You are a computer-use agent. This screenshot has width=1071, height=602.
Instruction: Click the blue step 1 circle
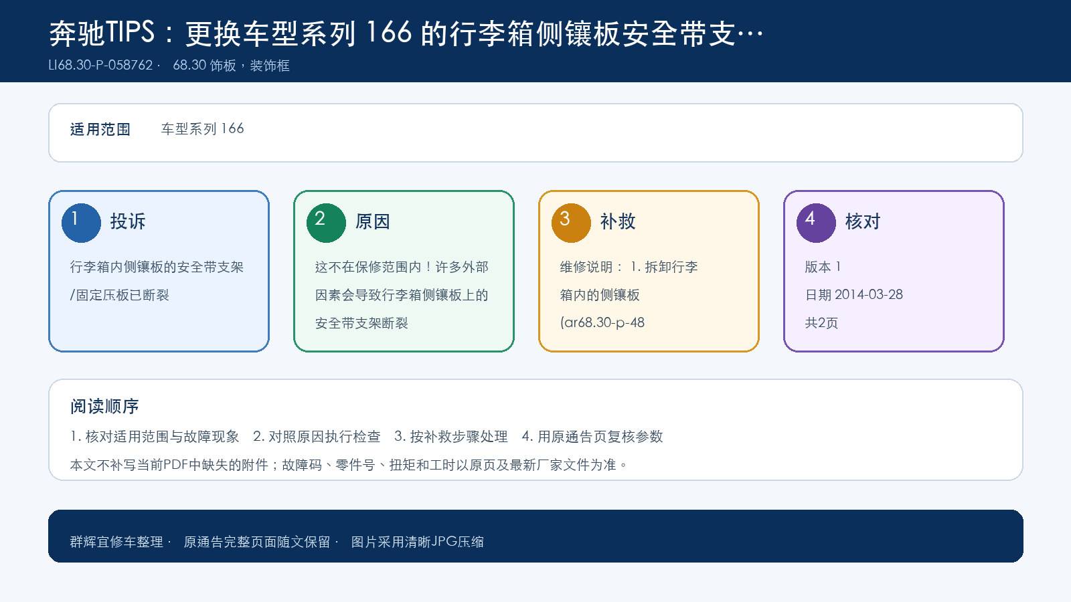tap(81, 223)
